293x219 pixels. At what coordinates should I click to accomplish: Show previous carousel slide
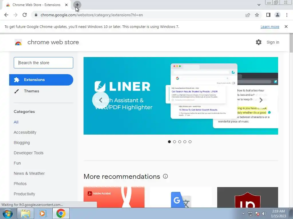pyautogui.click(x=100, y=100)
